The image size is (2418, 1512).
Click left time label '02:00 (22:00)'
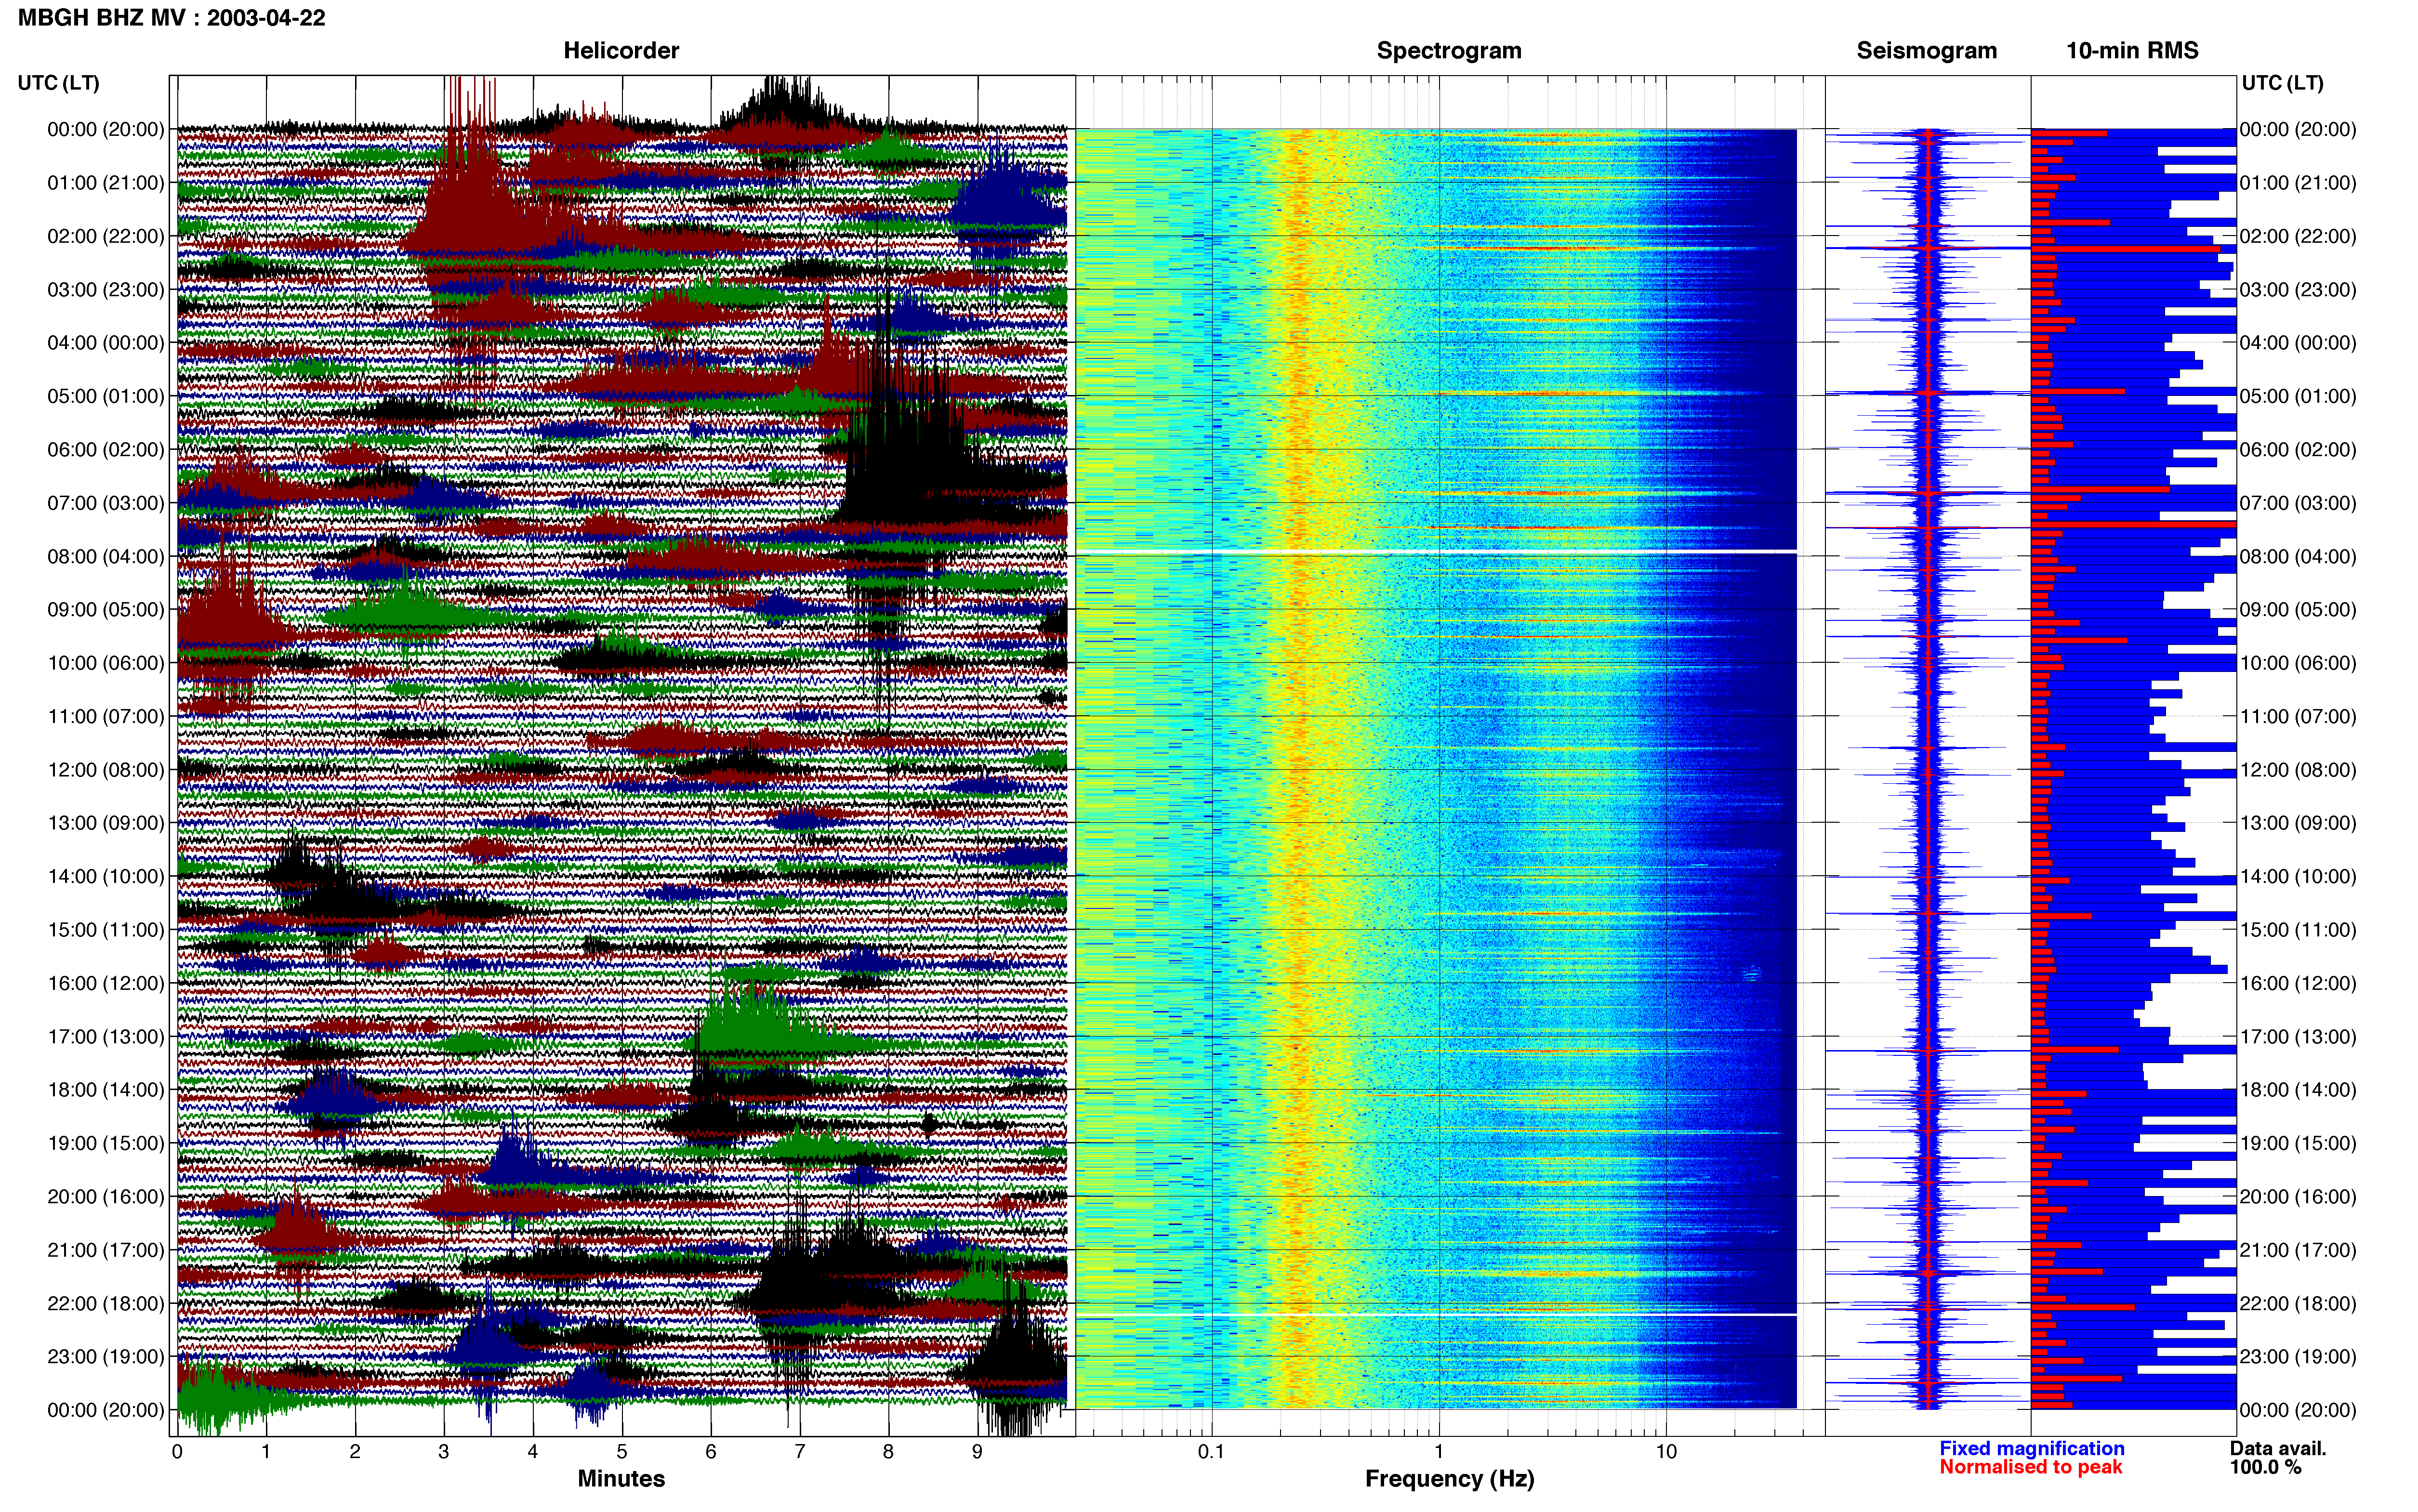coord(106,236)
